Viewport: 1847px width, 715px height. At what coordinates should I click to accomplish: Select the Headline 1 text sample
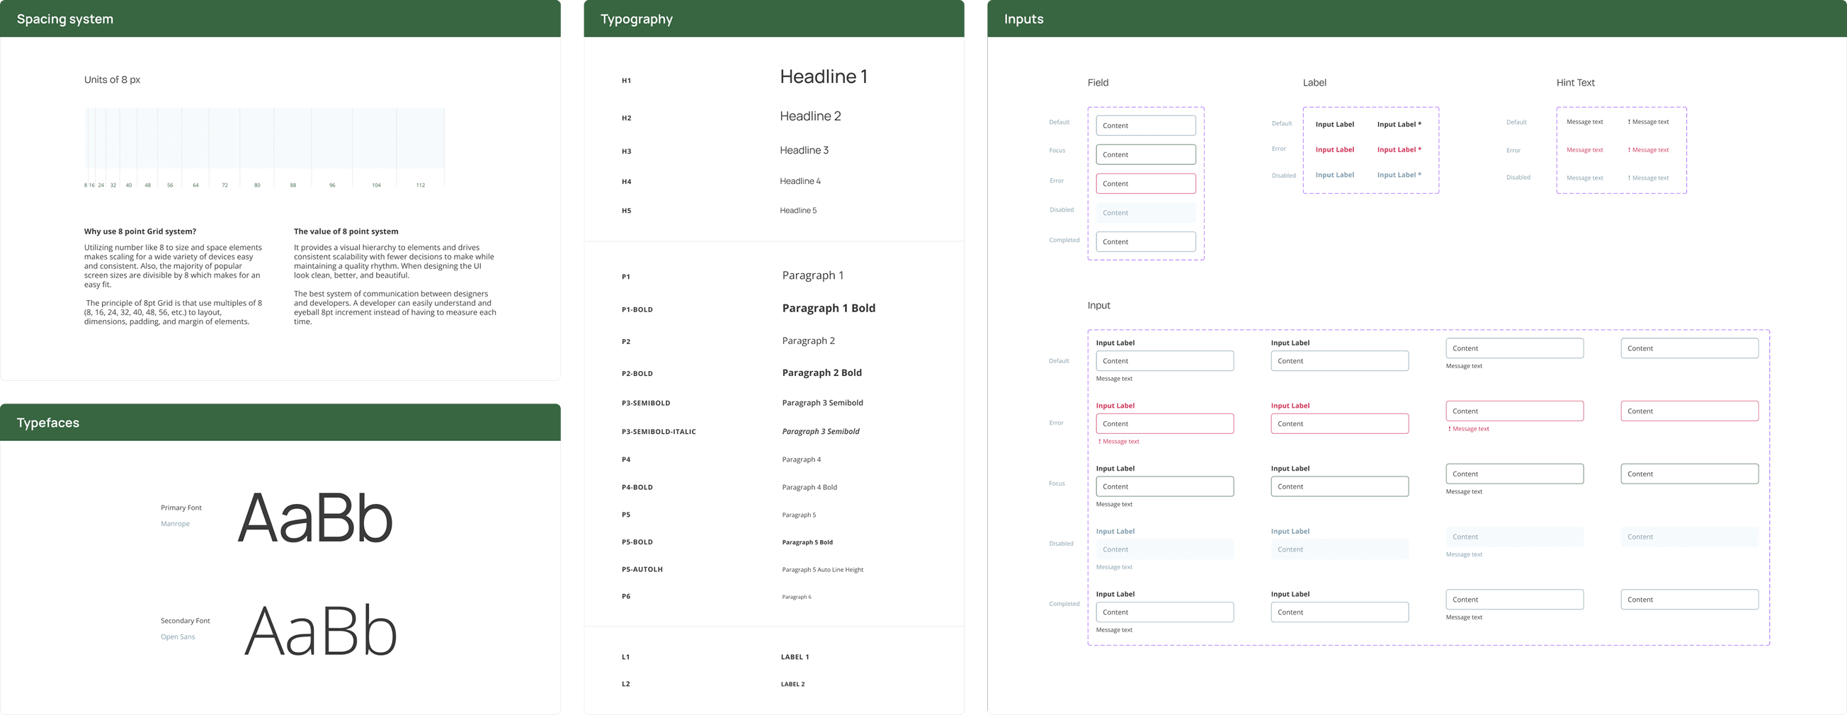point(823,76)
